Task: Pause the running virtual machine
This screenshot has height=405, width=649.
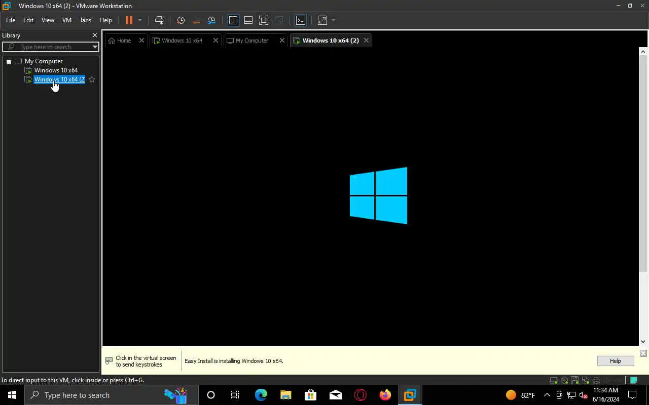Action: pyautogui.click(x=129, y=20)
